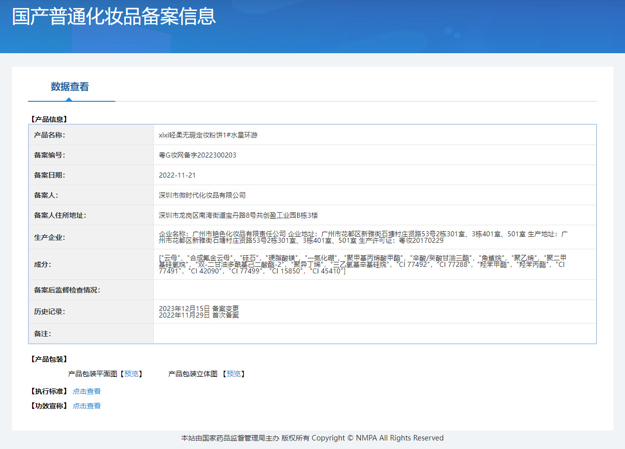Image resolution: width=625 pixels, height=449 pixels.
Task: Open the 数据查看 tab
Action: (x=70, y=87)
